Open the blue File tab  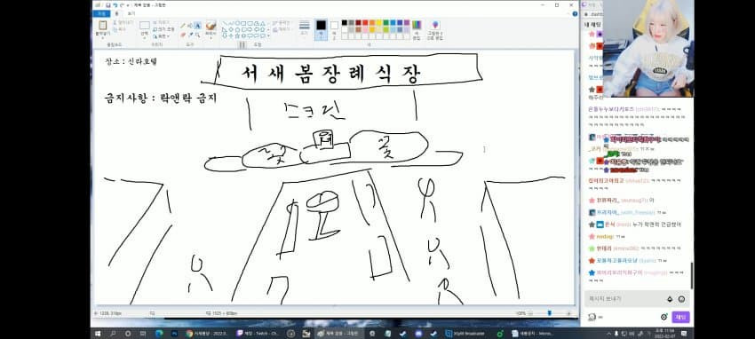pyautogui.click(x=101, y=14)
